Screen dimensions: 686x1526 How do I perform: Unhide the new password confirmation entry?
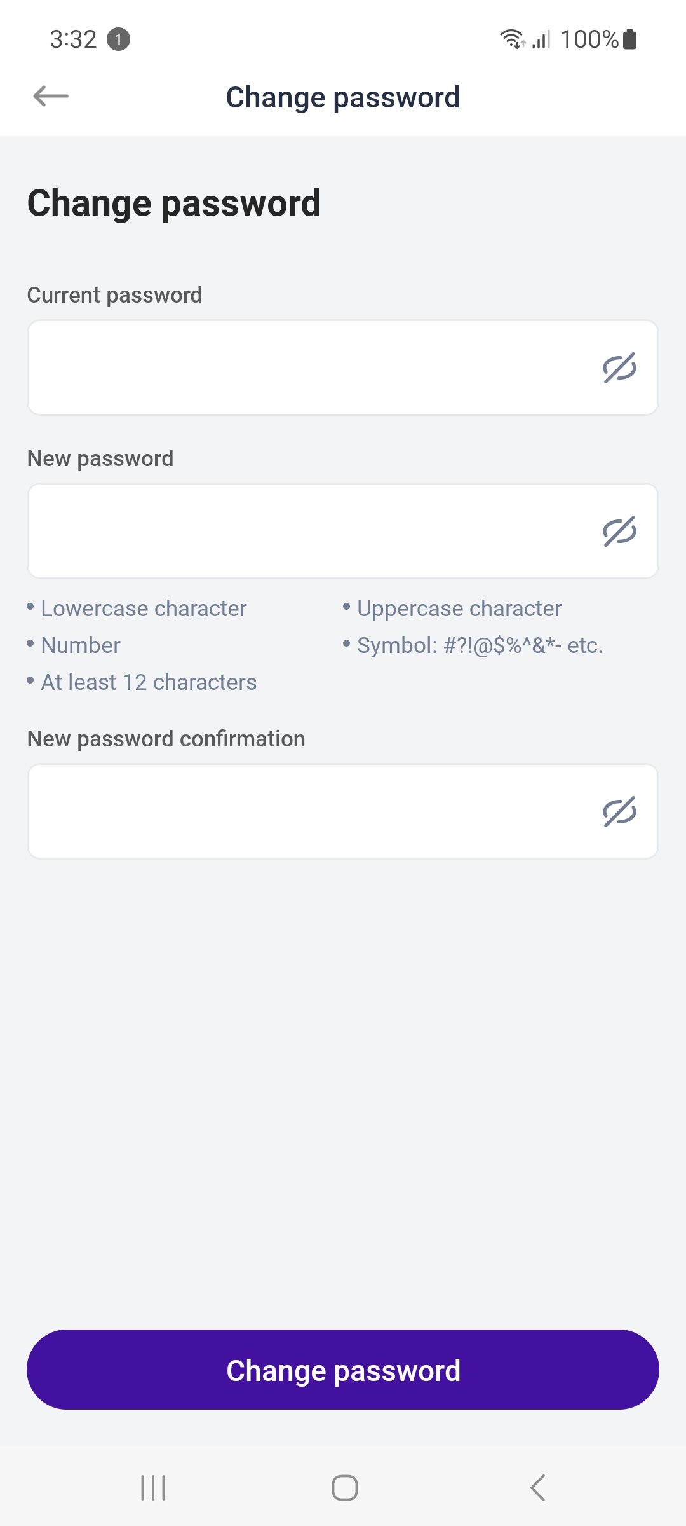[x=619, y=811]
